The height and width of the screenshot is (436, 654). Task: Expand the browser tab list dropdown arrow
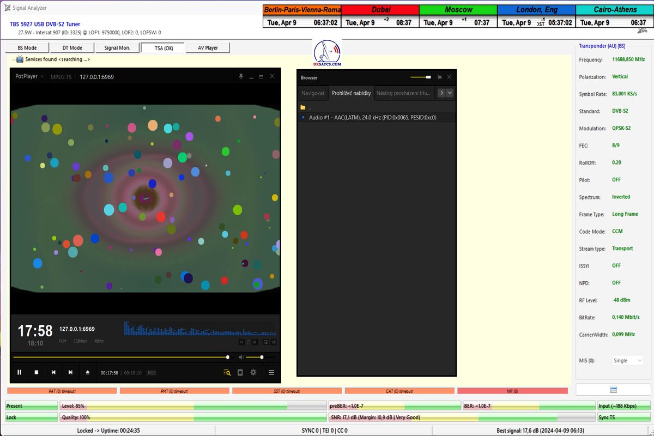click(450, 93)
